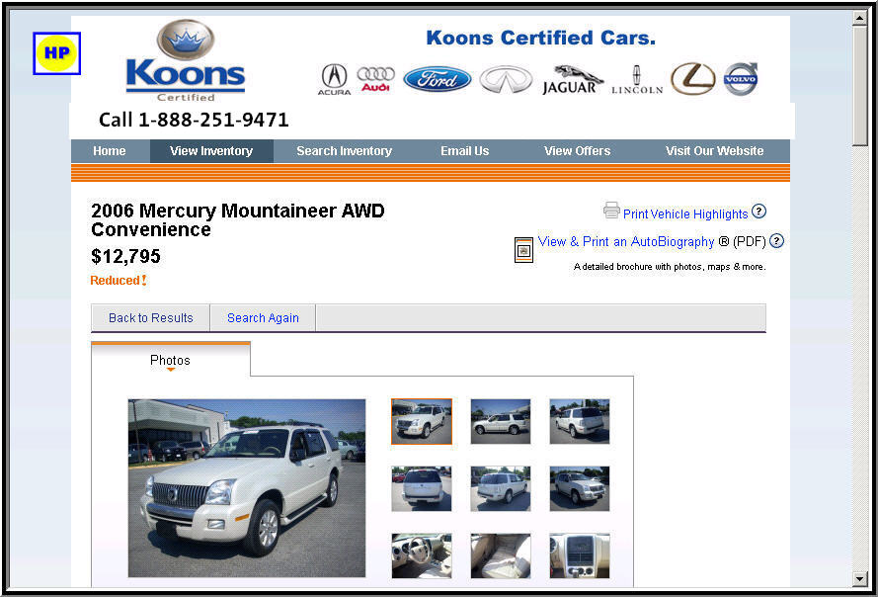Open the View Inventory menu item
Image resolution: width=878 pixels, height=597 pixels.
pyautogui.click(x=211, y=151)
